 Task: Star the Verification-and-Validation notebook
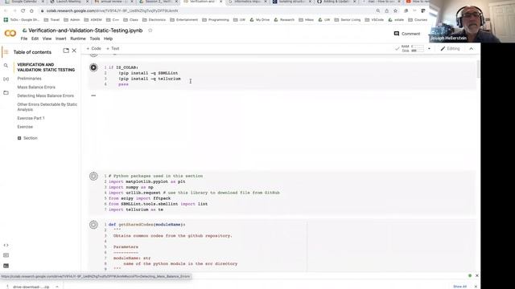tap(150, 31)
